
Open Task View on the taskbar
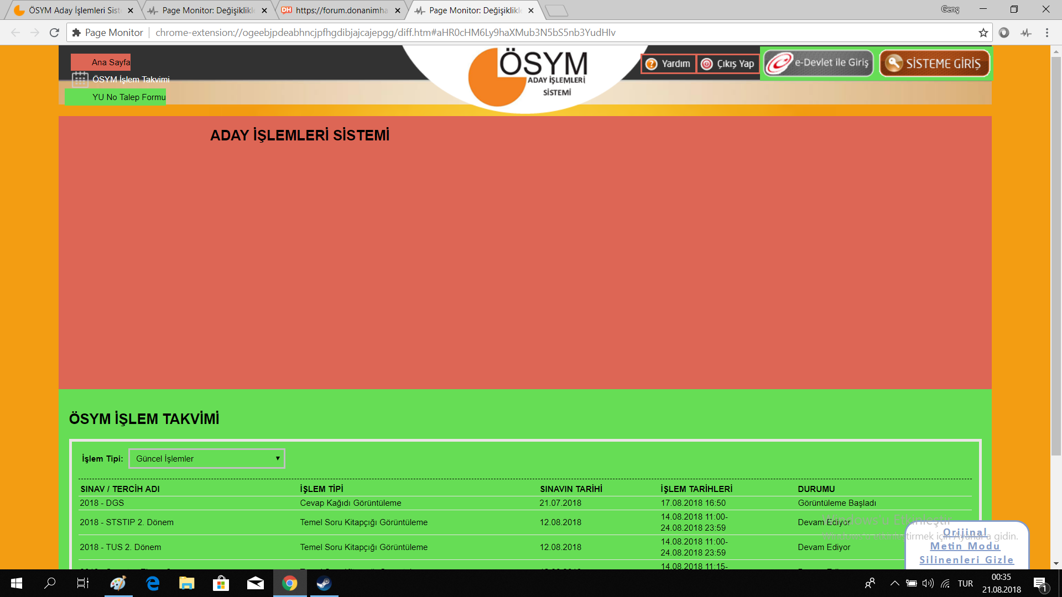pyautogui.click(x=82, y=583)
